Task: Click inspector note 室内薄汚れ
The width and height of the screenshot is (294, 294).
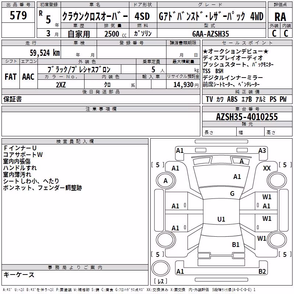Action: [17, 174]
